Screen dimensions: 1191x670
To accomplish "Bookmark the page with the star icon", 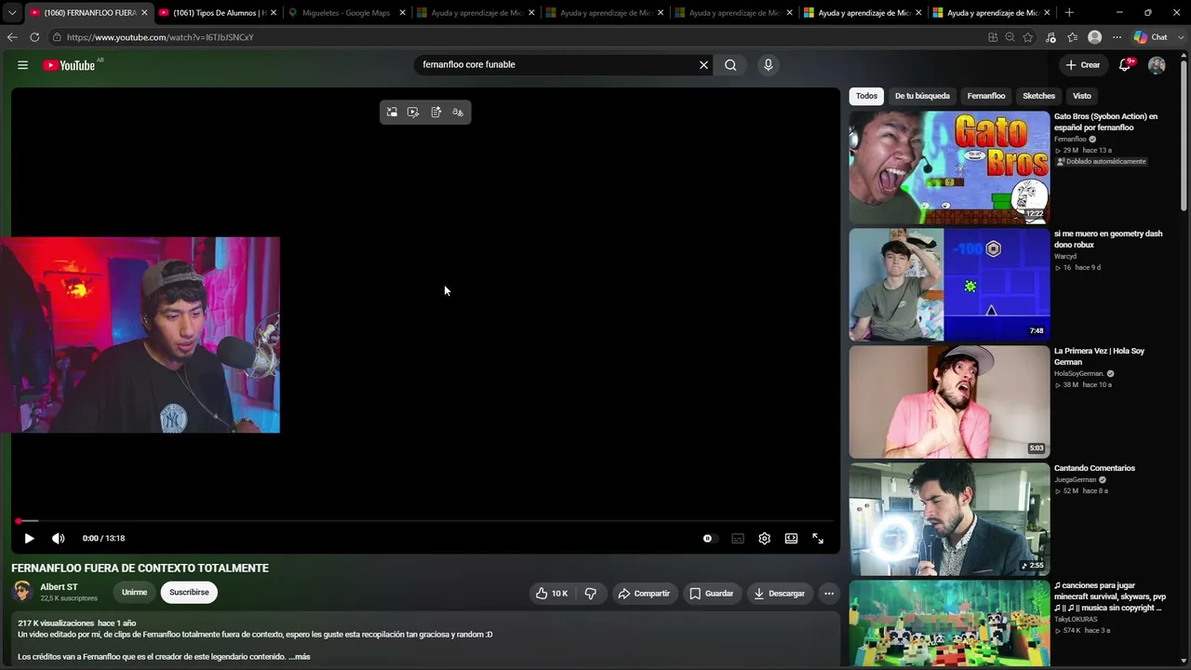I will click(1028, 37).
